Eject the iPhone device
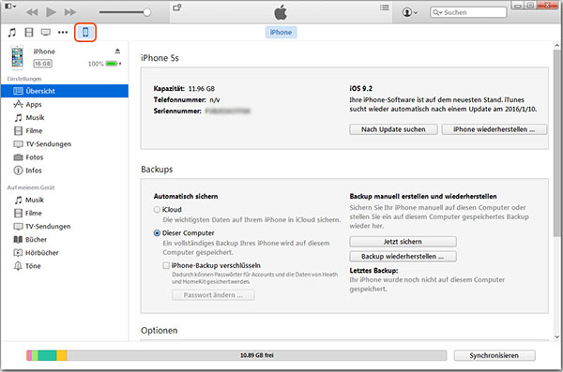The image size is (563, 372). pyautogui.click(x=117, y=51)
